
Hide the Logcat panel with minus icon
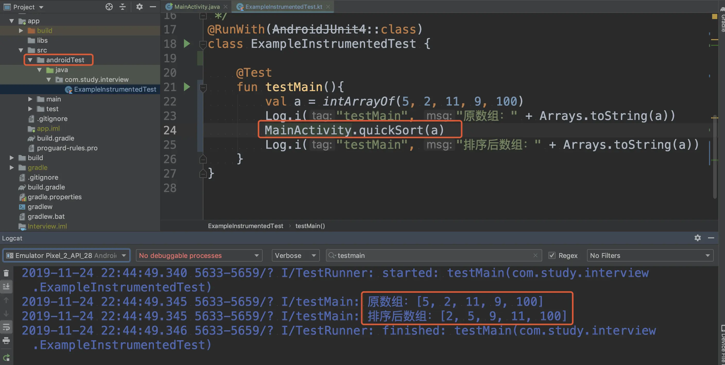[x=711, y=238]
